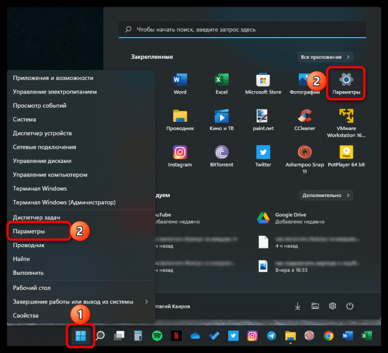Open Twitter pinned app in Start menu
Screen dimensions: 388x353
tap(263, 156)
